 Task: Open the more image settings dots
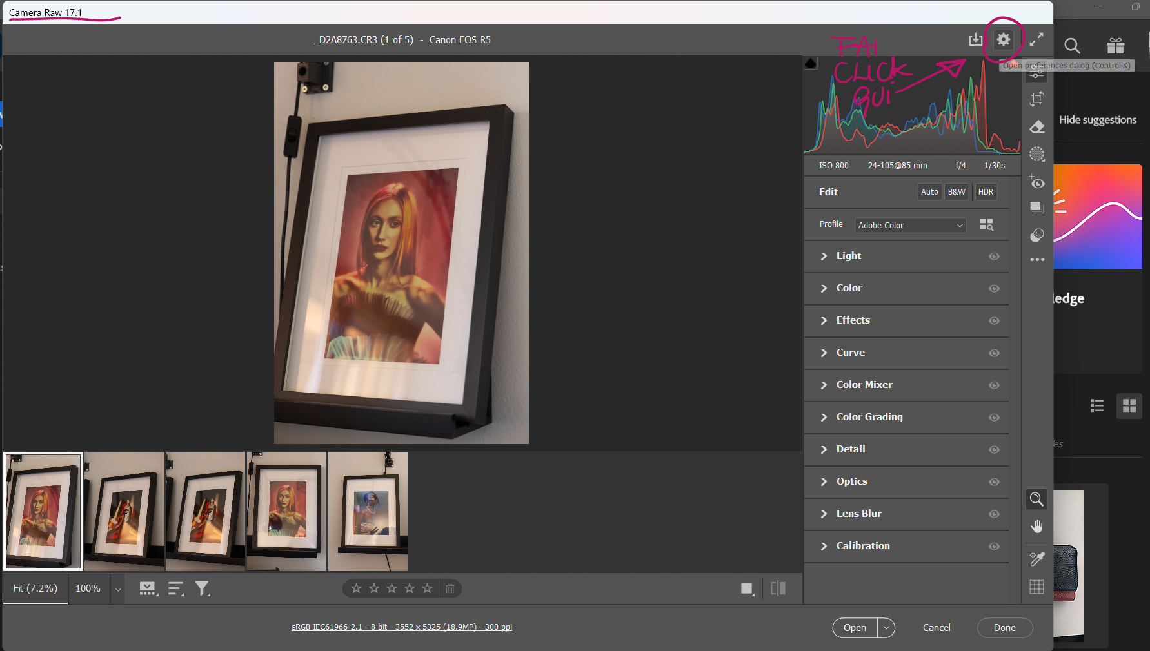click(1037, 259)
